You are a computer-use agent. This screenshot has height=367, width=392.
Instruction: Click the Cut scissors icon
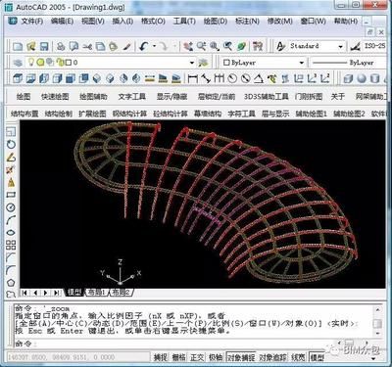(x=87, y=46)
